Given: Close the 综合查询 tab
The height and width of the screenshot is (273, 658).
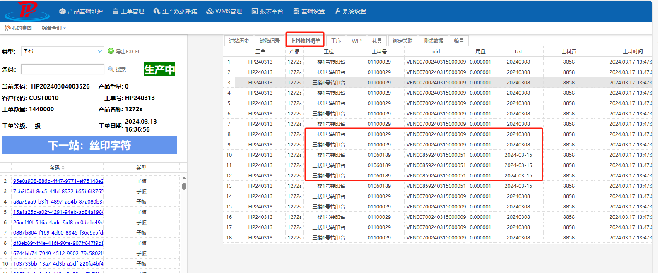Looking at the screenshot, I should tap(65, 28).
